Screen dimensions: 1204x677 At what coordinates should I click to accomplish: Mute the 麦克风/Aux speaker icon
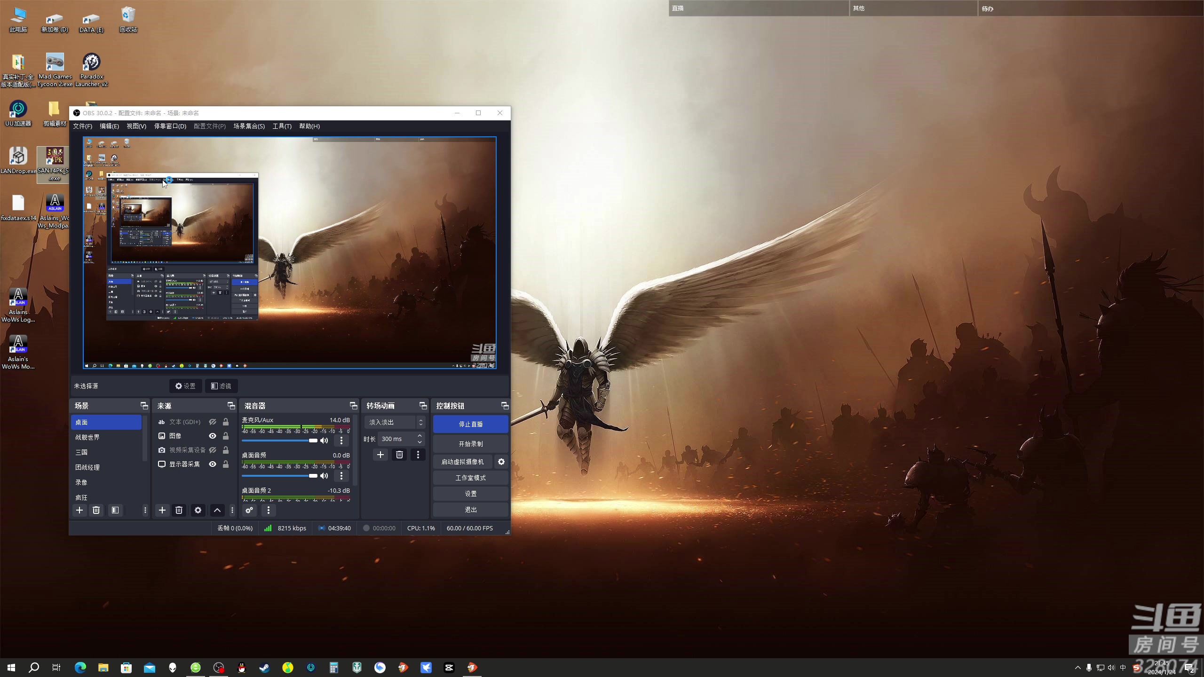point(324,441)
